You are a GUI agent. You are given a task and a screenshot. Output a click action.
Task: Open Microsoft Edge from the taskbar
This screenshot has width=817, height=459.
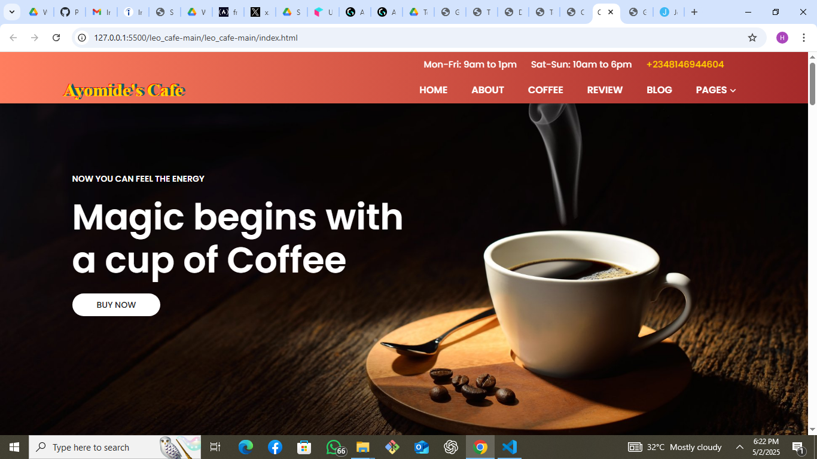click(x=246, y=447)
